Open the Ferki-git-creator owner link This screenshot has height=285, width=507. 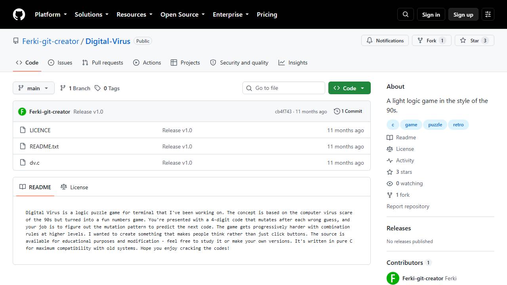(x=51, y=41)
